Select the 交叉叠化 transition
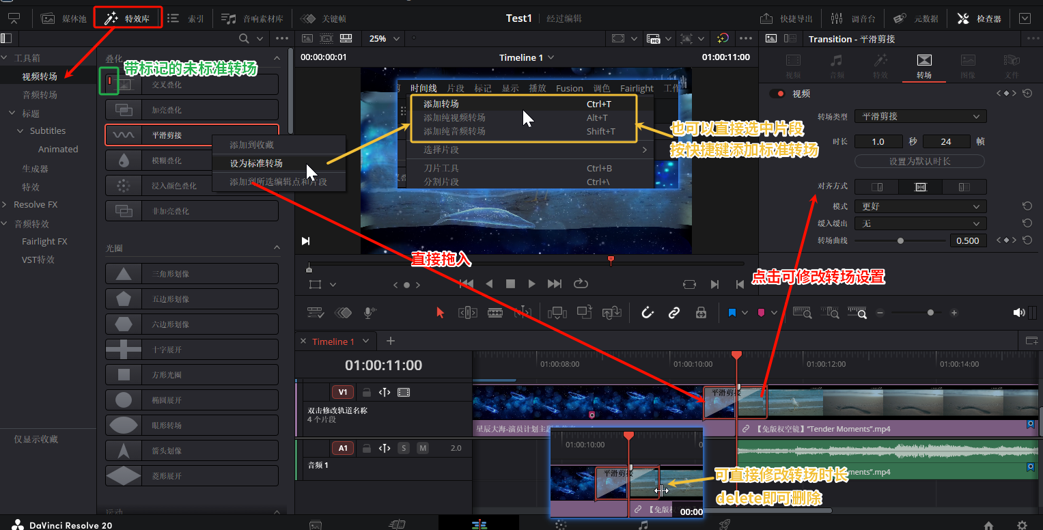Image resolution: width=1043 pixels, height=530 pixels. tap(192, 85)
